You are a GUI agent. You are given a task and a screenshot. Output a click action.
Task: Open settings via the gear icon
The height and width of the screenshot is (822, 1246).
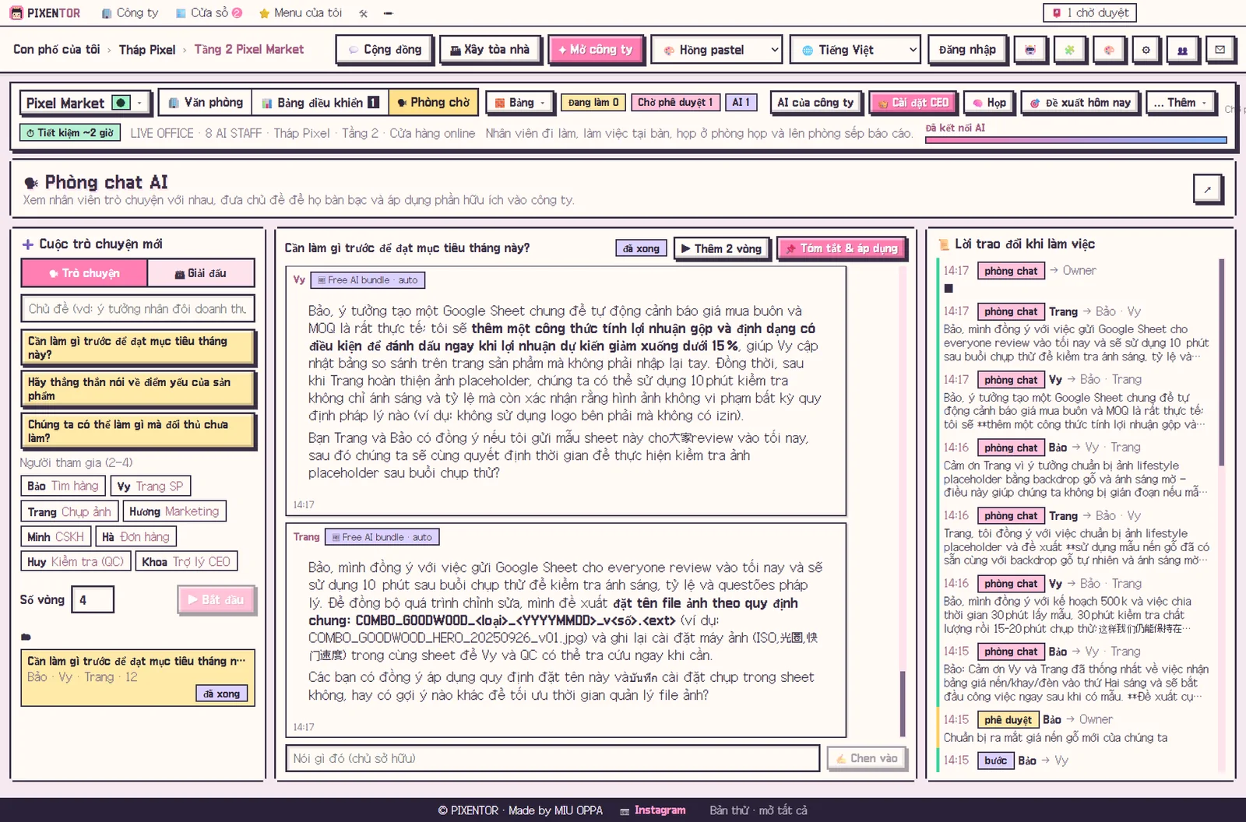click(1146, 50)
